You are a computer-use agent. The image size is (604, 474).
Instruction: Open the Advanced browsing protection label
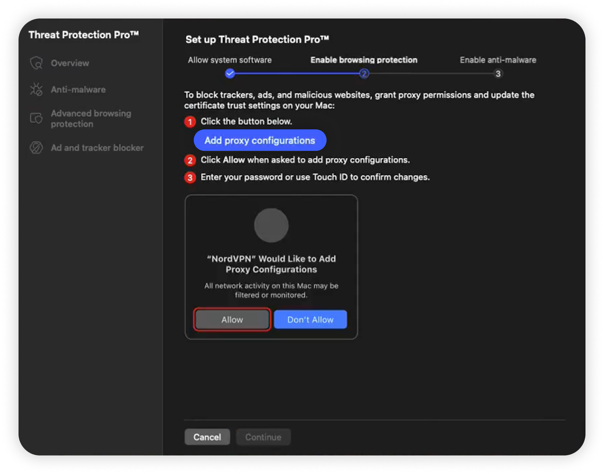click(91, 118)
